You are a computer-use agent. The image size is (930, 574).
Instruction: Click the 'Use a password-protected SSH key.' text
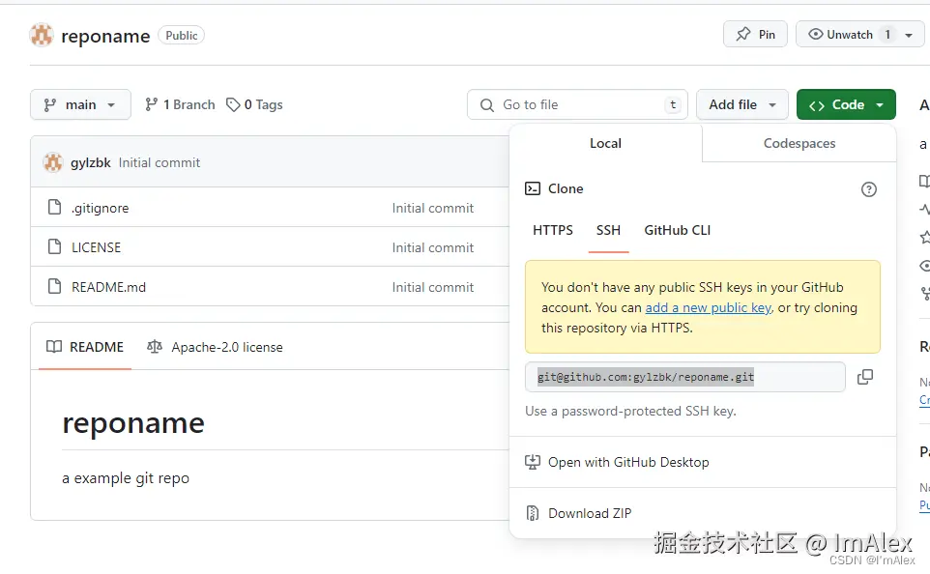tap(630, 411)
